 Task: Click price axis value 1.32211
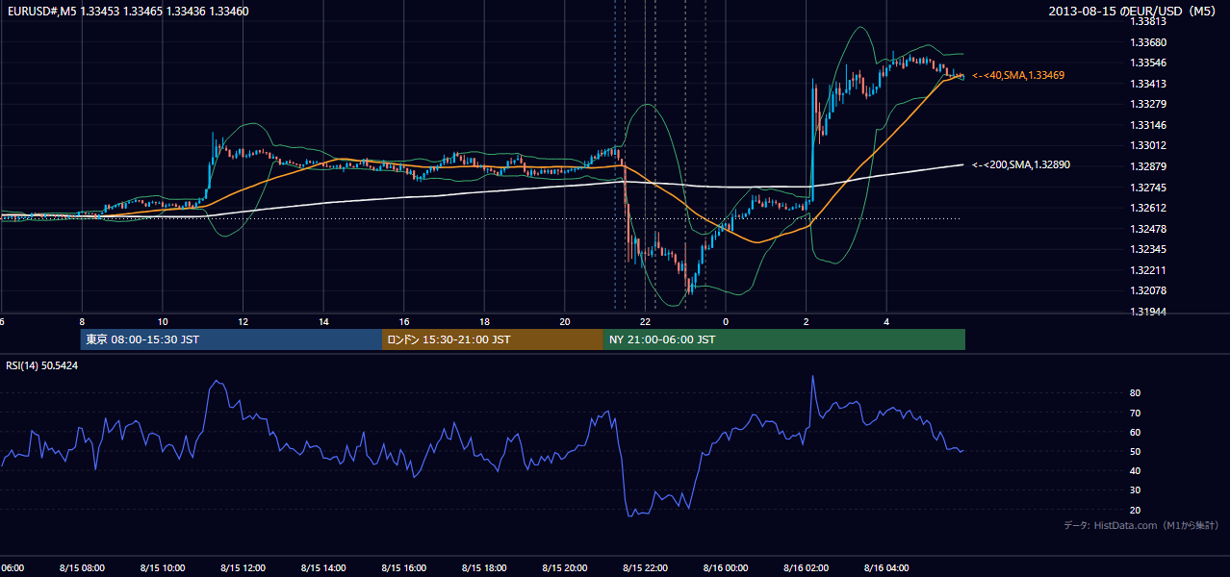1147,270
